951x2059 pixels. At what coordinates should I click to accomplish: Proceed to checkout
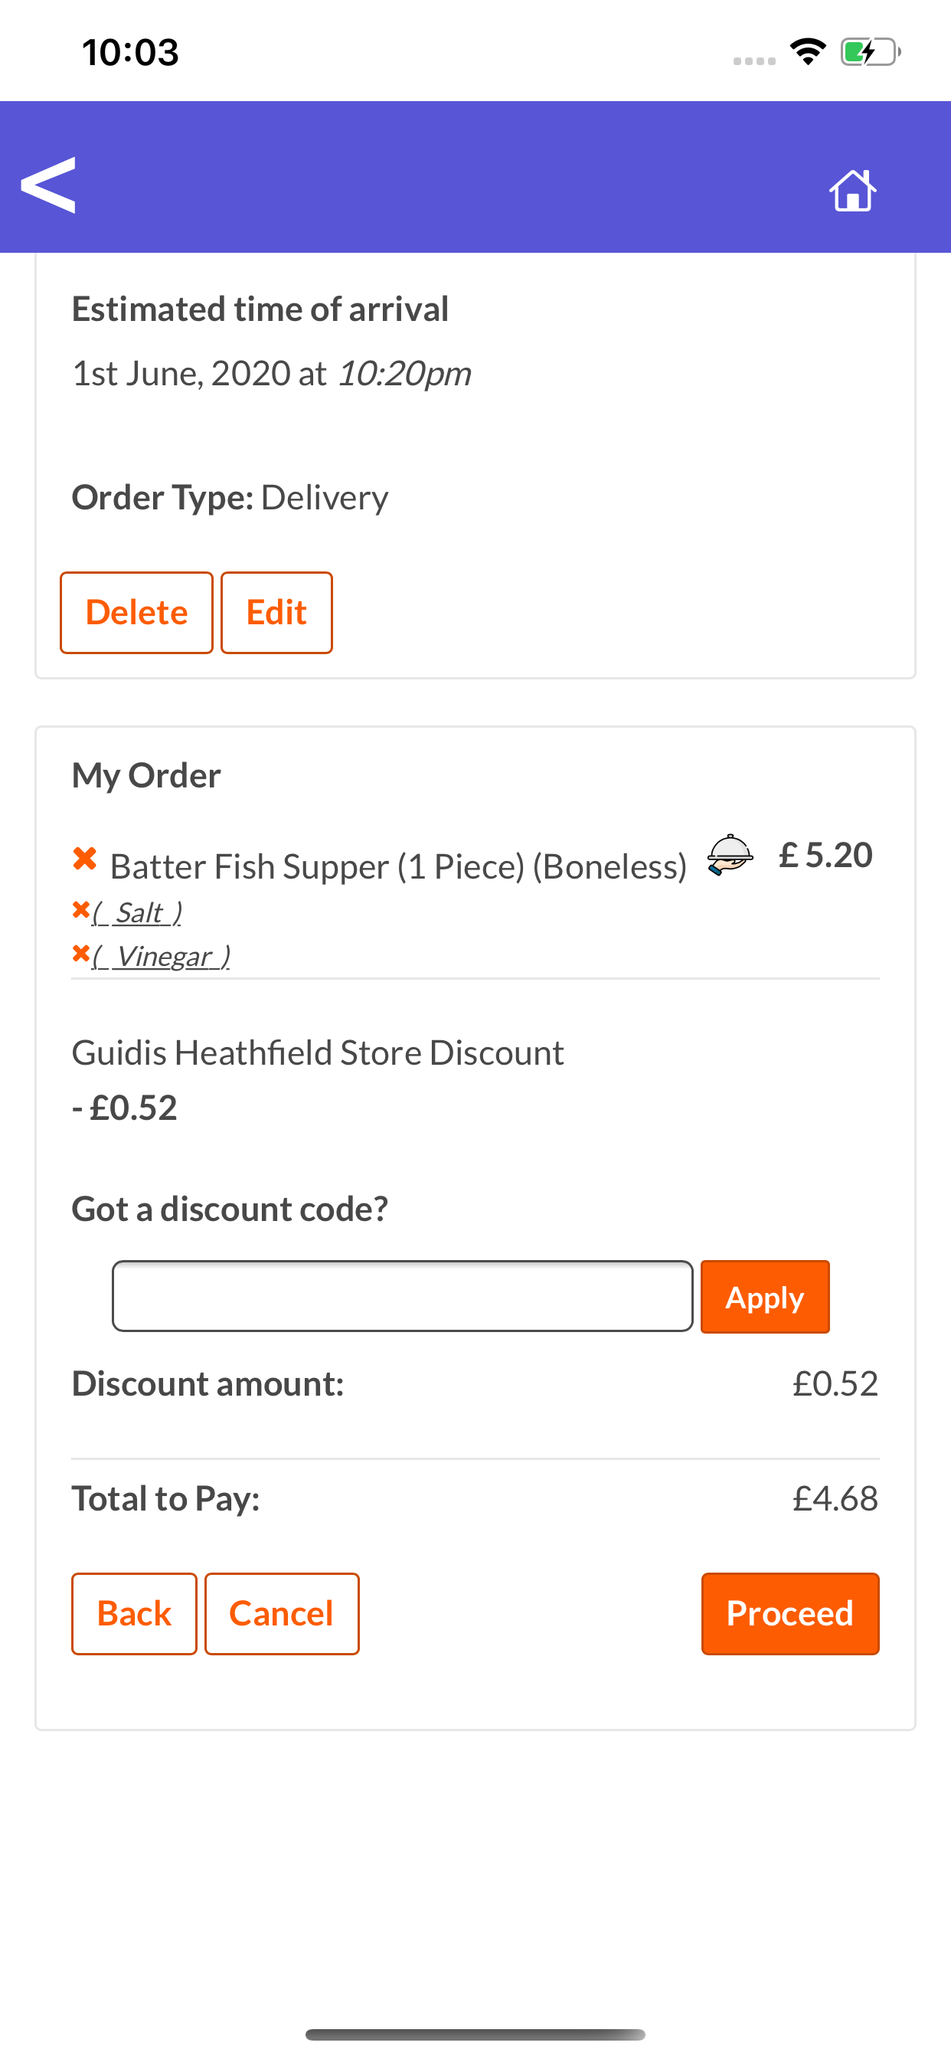[x=789, y=1614]
